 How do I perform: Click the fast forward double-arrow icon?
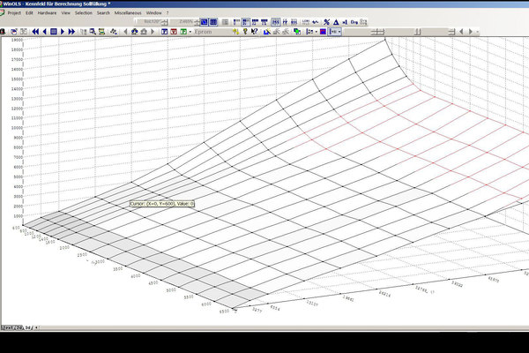(x=71, y=31)
